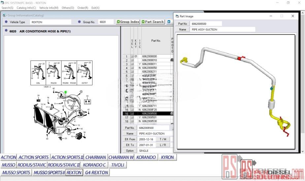The image size is (305, 181).
Task: Click the Eff. From date 2003-12-16 field
Action: click(x=146, y=139)
